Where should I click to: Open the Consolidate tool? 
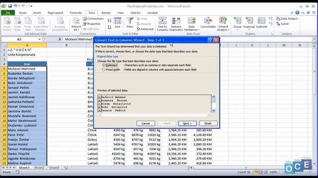click(208, 23)
